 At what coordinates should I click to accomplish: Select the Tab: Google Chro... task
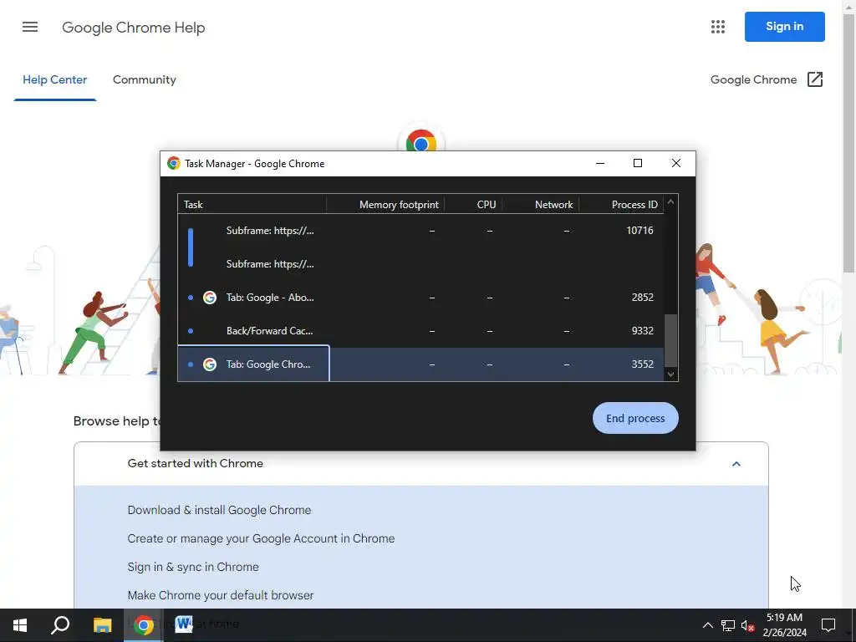pyautogui.click(x=420, y=364)
